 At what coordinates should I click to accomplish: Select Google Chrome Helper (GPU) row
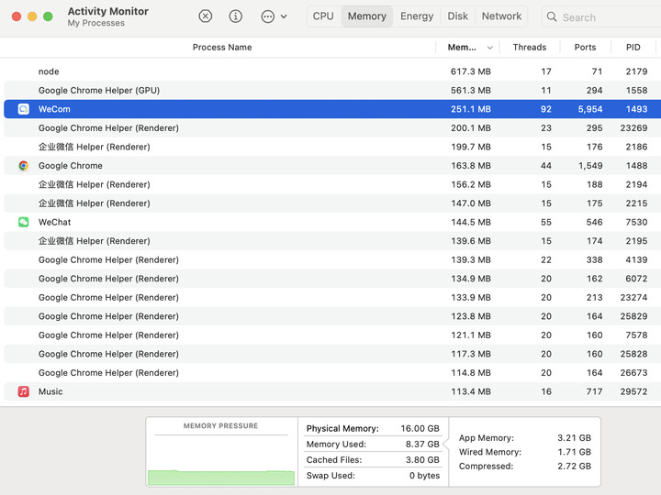[x=332, y=91]
